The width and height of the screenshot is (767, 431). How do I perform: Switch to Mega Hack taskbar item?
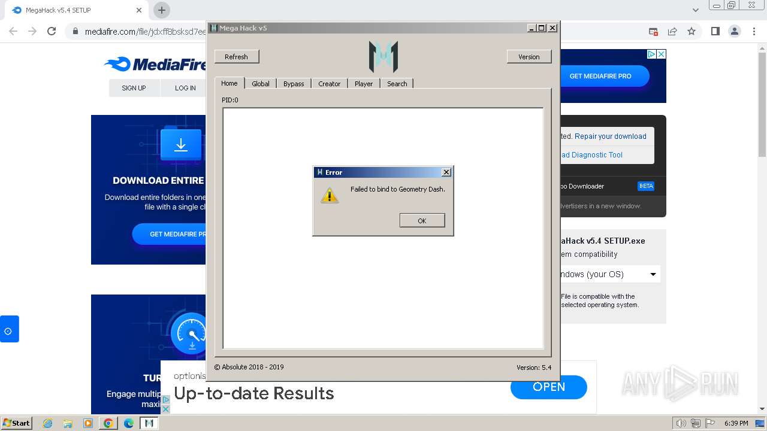coord(149,423)
